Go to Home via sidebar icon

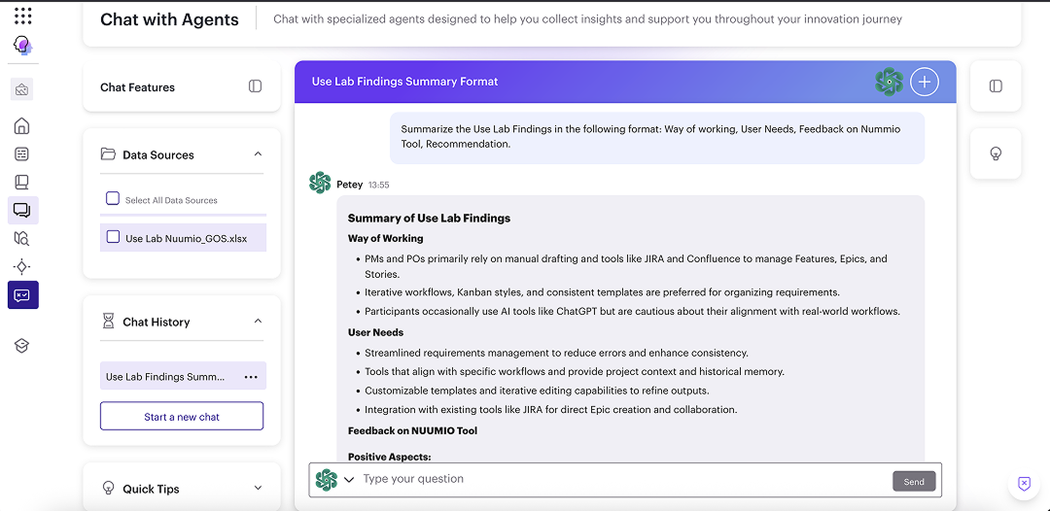click(22, 125)
